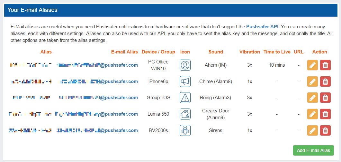Edit the Lumia 550 alias
The image size is (341, 162).
coord(312,114)
